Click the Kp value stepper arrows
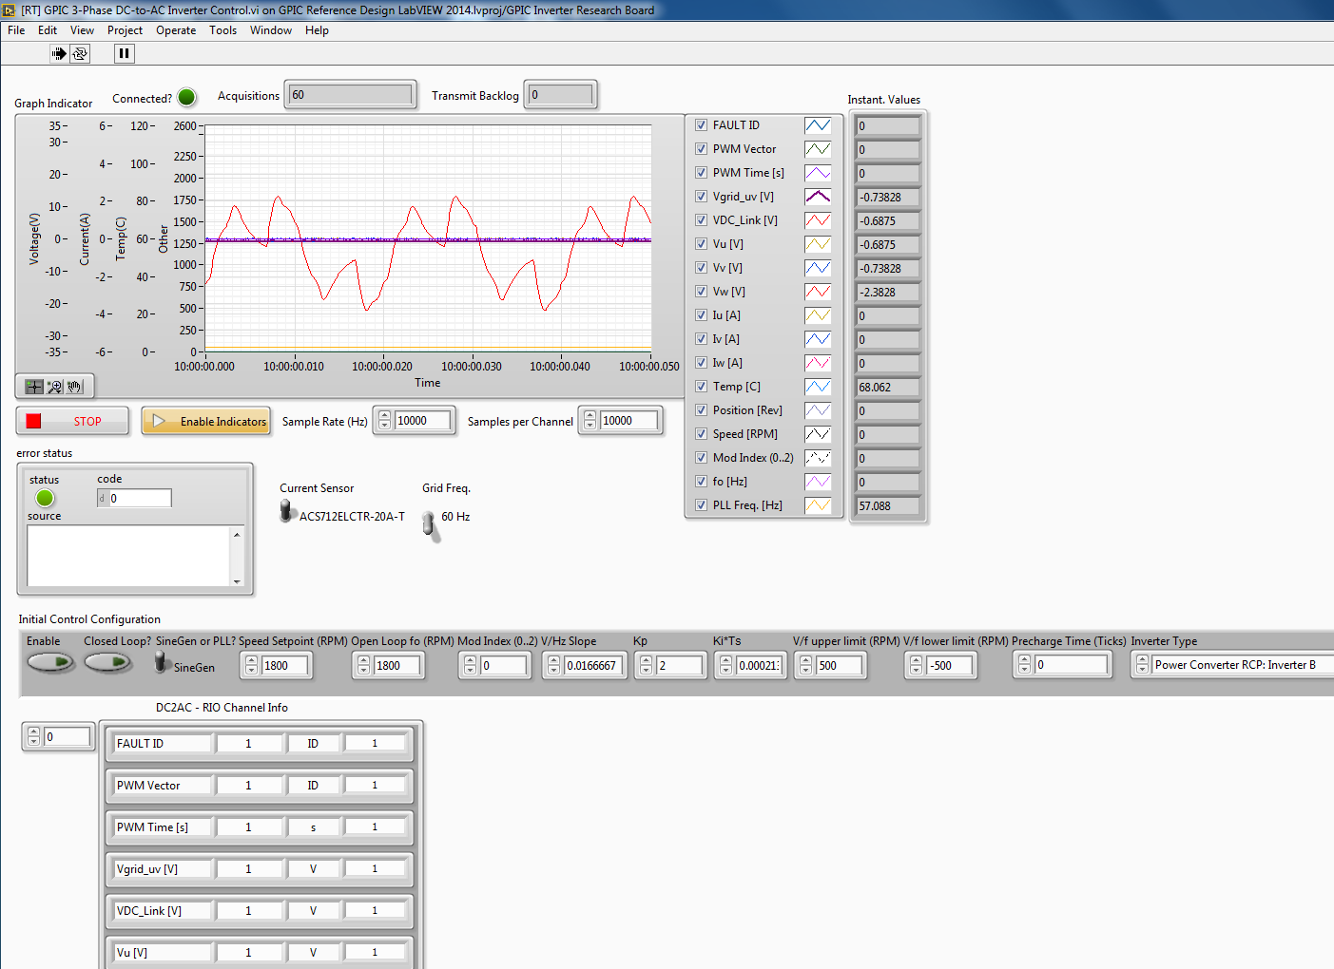 pos(647,666)
